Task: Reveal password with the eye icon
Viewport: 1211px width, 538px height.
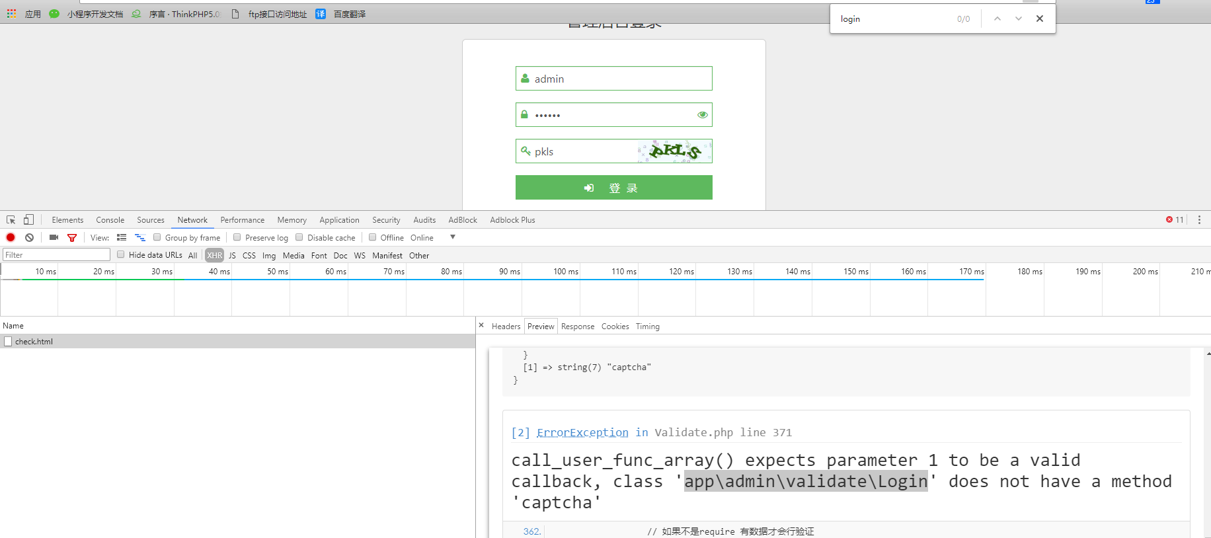Action: point(702,115)
